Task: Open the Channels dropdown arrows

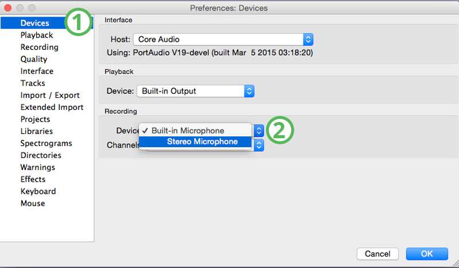Action: (x=259, y=145)
